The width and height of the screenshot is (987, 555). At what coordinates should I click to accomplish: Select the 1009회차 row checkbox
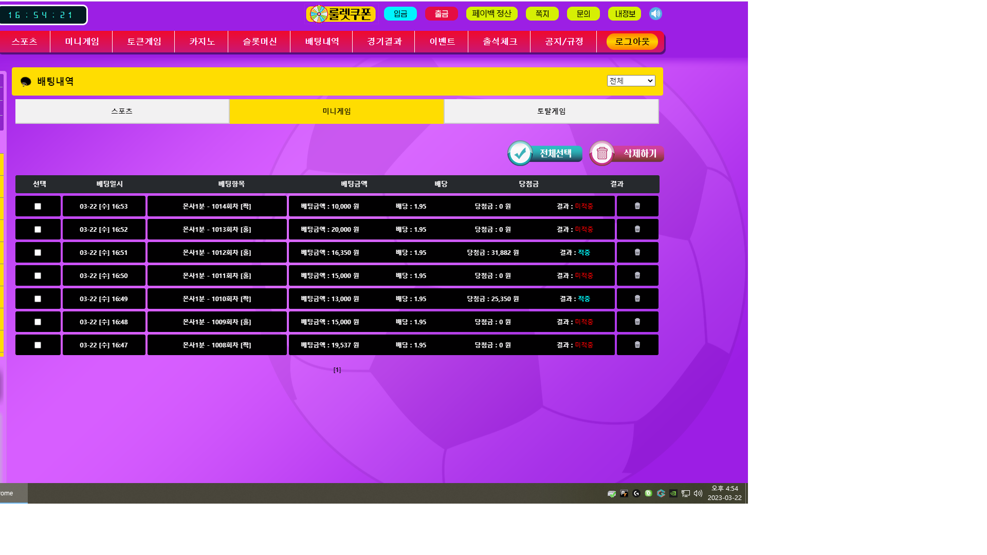pos(38,322)
